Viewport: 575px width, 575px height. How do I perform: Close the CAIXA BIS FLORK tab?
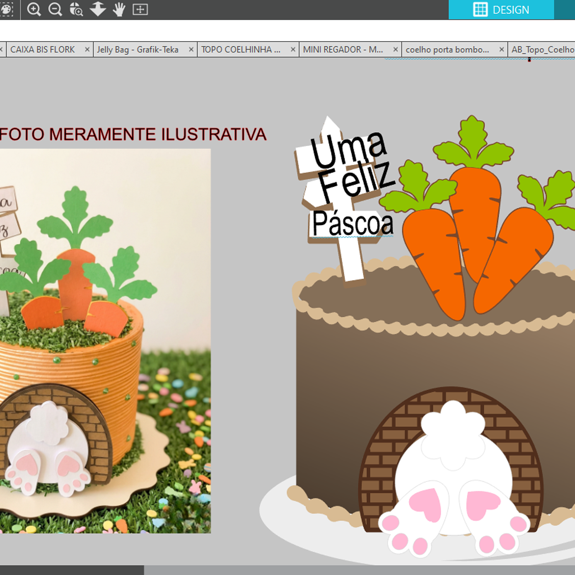87,49
